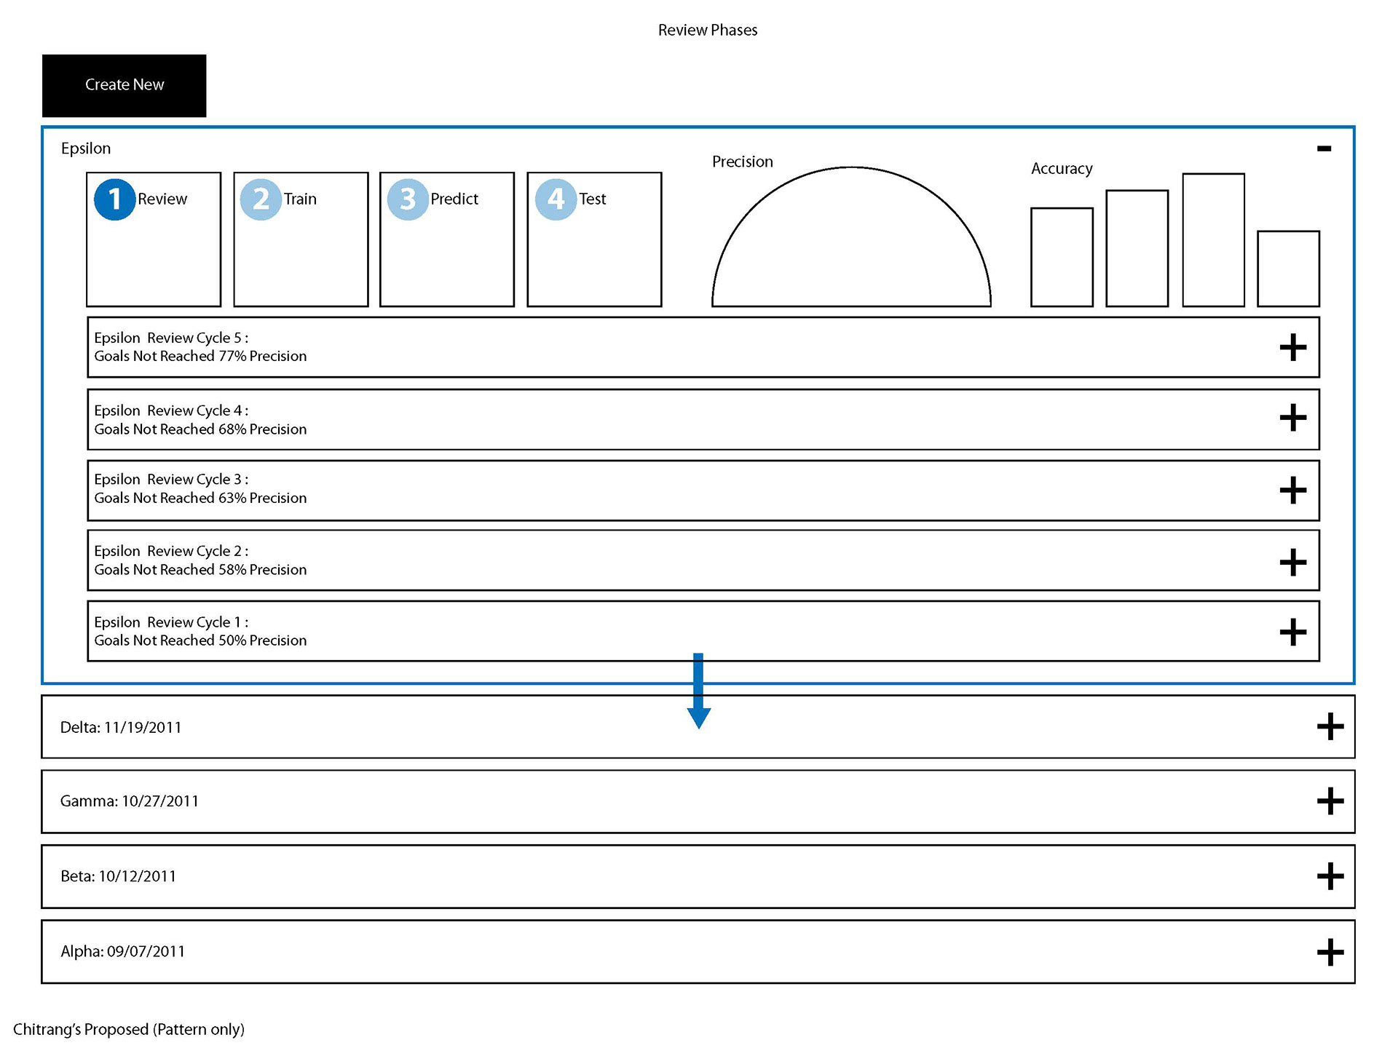
Task: Expand the Delta: 11/19/2011 row plus icon
Action: pyautogui.click(x=1330, y=726)
